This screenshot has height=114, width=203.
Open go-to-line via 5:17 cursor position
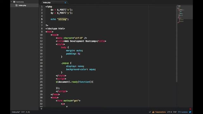[23, 112]
